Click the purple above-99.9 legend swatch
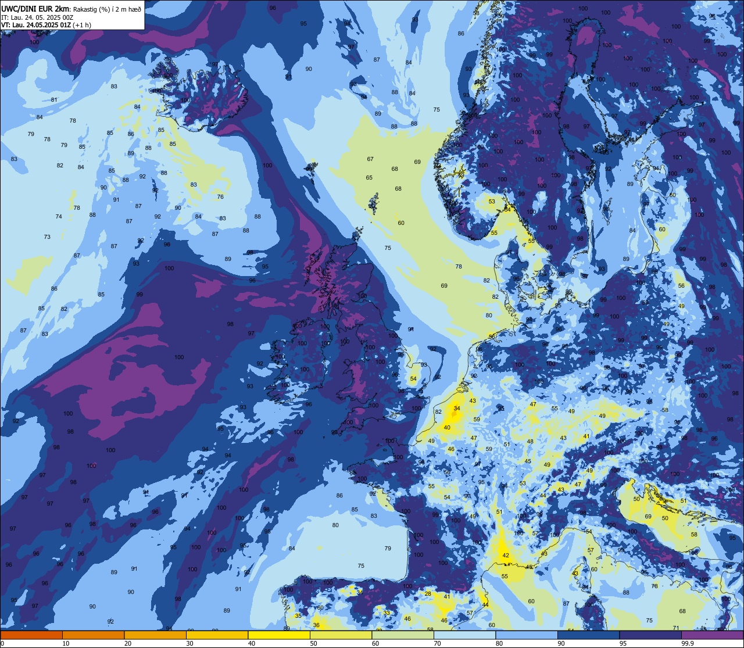This screenshot has width=744, height=648. [713, 635]
